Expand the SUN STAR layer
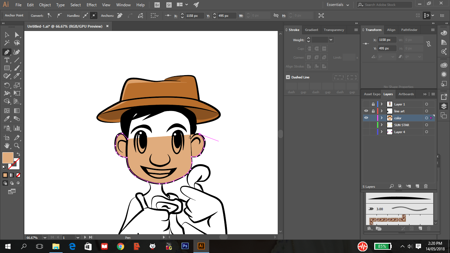The image size is (450, 253). point(381,125)
